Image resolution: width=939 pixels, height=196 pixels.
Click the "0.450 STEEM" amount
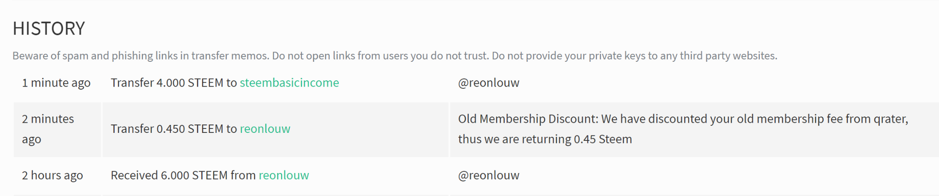pos(190,128)
